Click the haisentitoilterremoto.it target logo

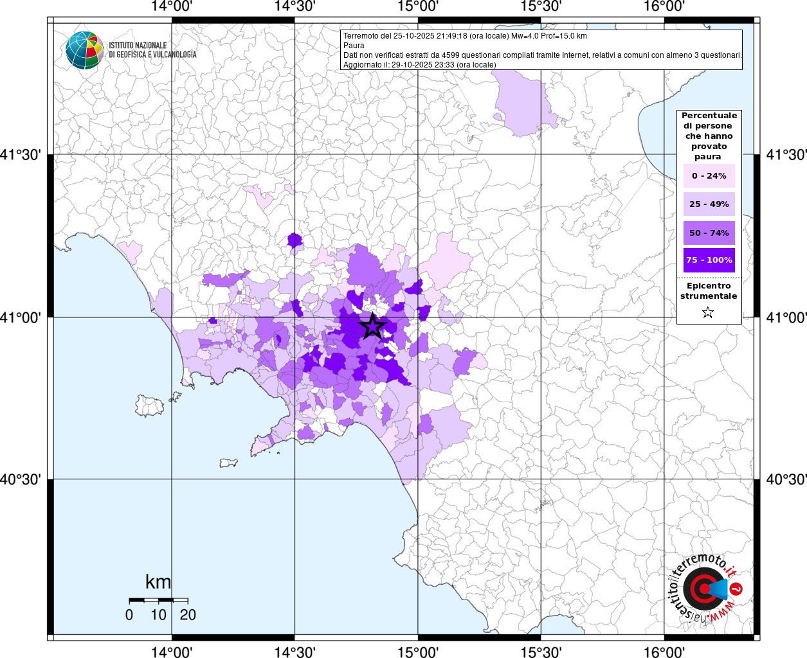point(703,589)
